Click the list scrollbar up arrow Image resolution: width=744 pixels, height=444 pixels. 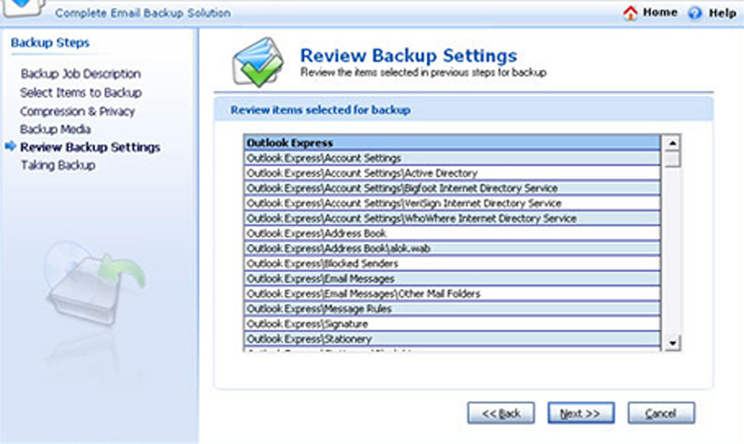click(672, 142)
